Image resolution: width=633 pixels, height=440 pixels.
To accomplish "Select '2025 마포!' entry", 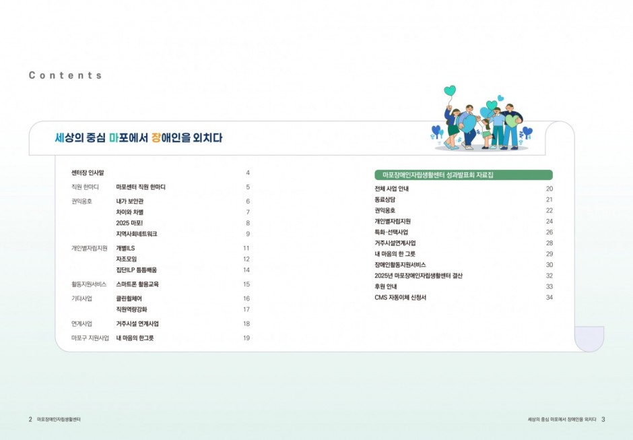I will click(x=129, y=223).
